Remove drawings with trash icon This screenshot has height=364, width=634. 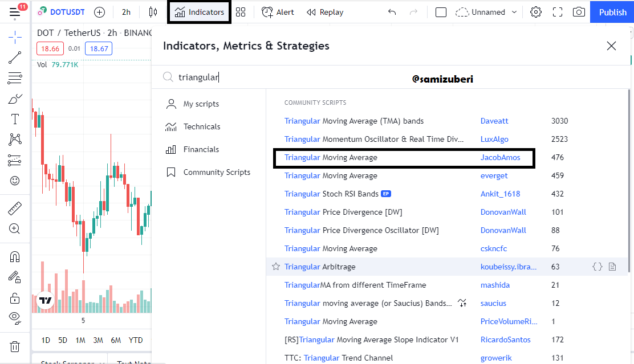click(x=15, y=347)
